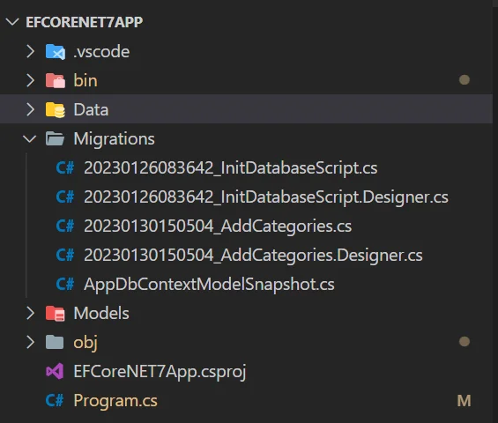Select the .vscode folder name

click(x=101, y=52)
